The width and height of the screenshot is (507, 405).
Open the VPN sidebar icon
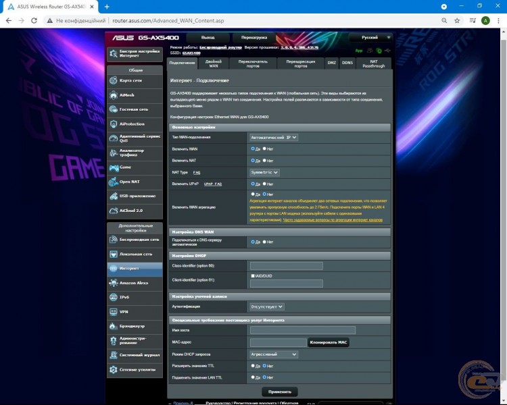click(x=113, y=312)
